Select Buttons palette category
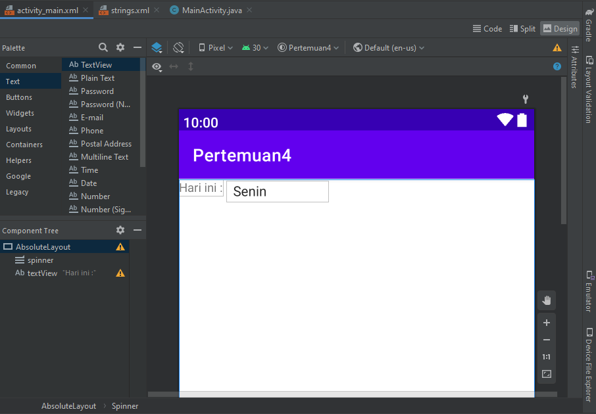 click(x=30, y=97)
